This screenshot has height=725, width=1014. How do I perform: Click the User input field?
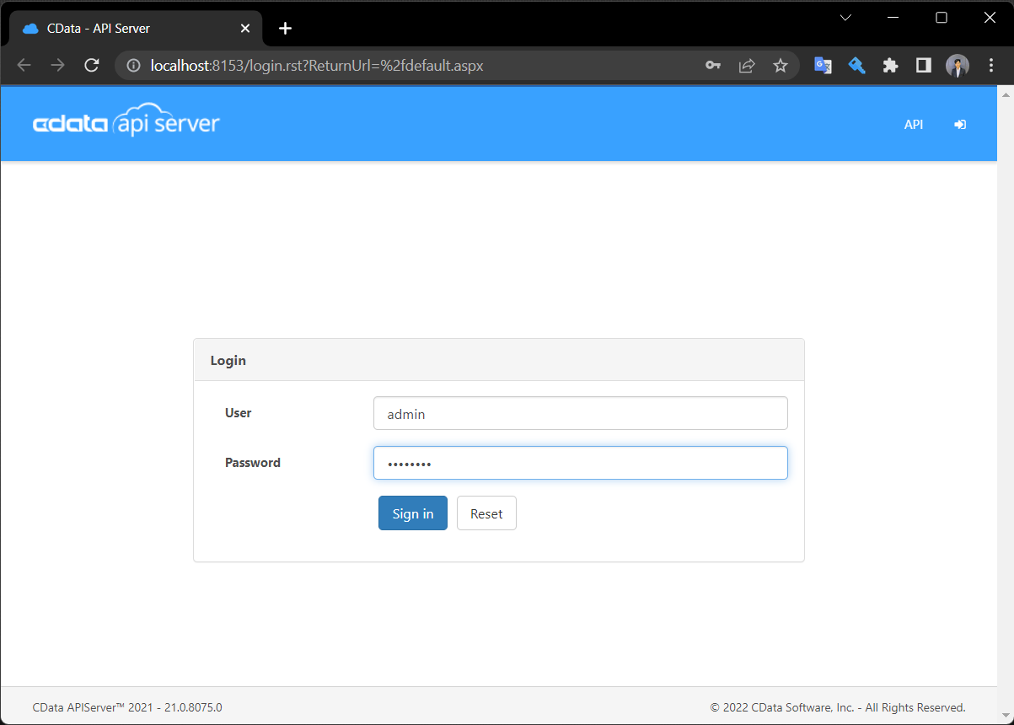coord(581,413)
